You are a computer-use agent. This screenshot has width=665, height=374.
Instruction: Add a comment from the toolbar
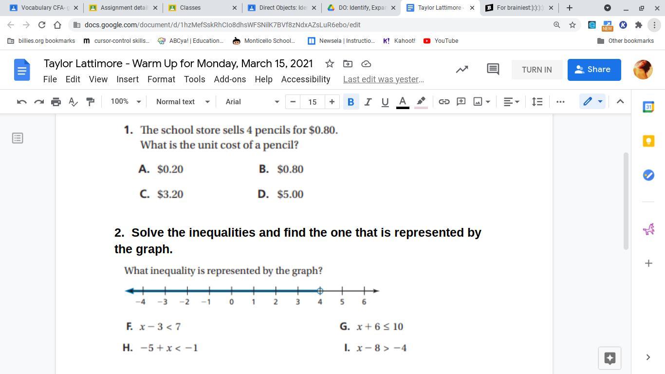coord(461,102)
